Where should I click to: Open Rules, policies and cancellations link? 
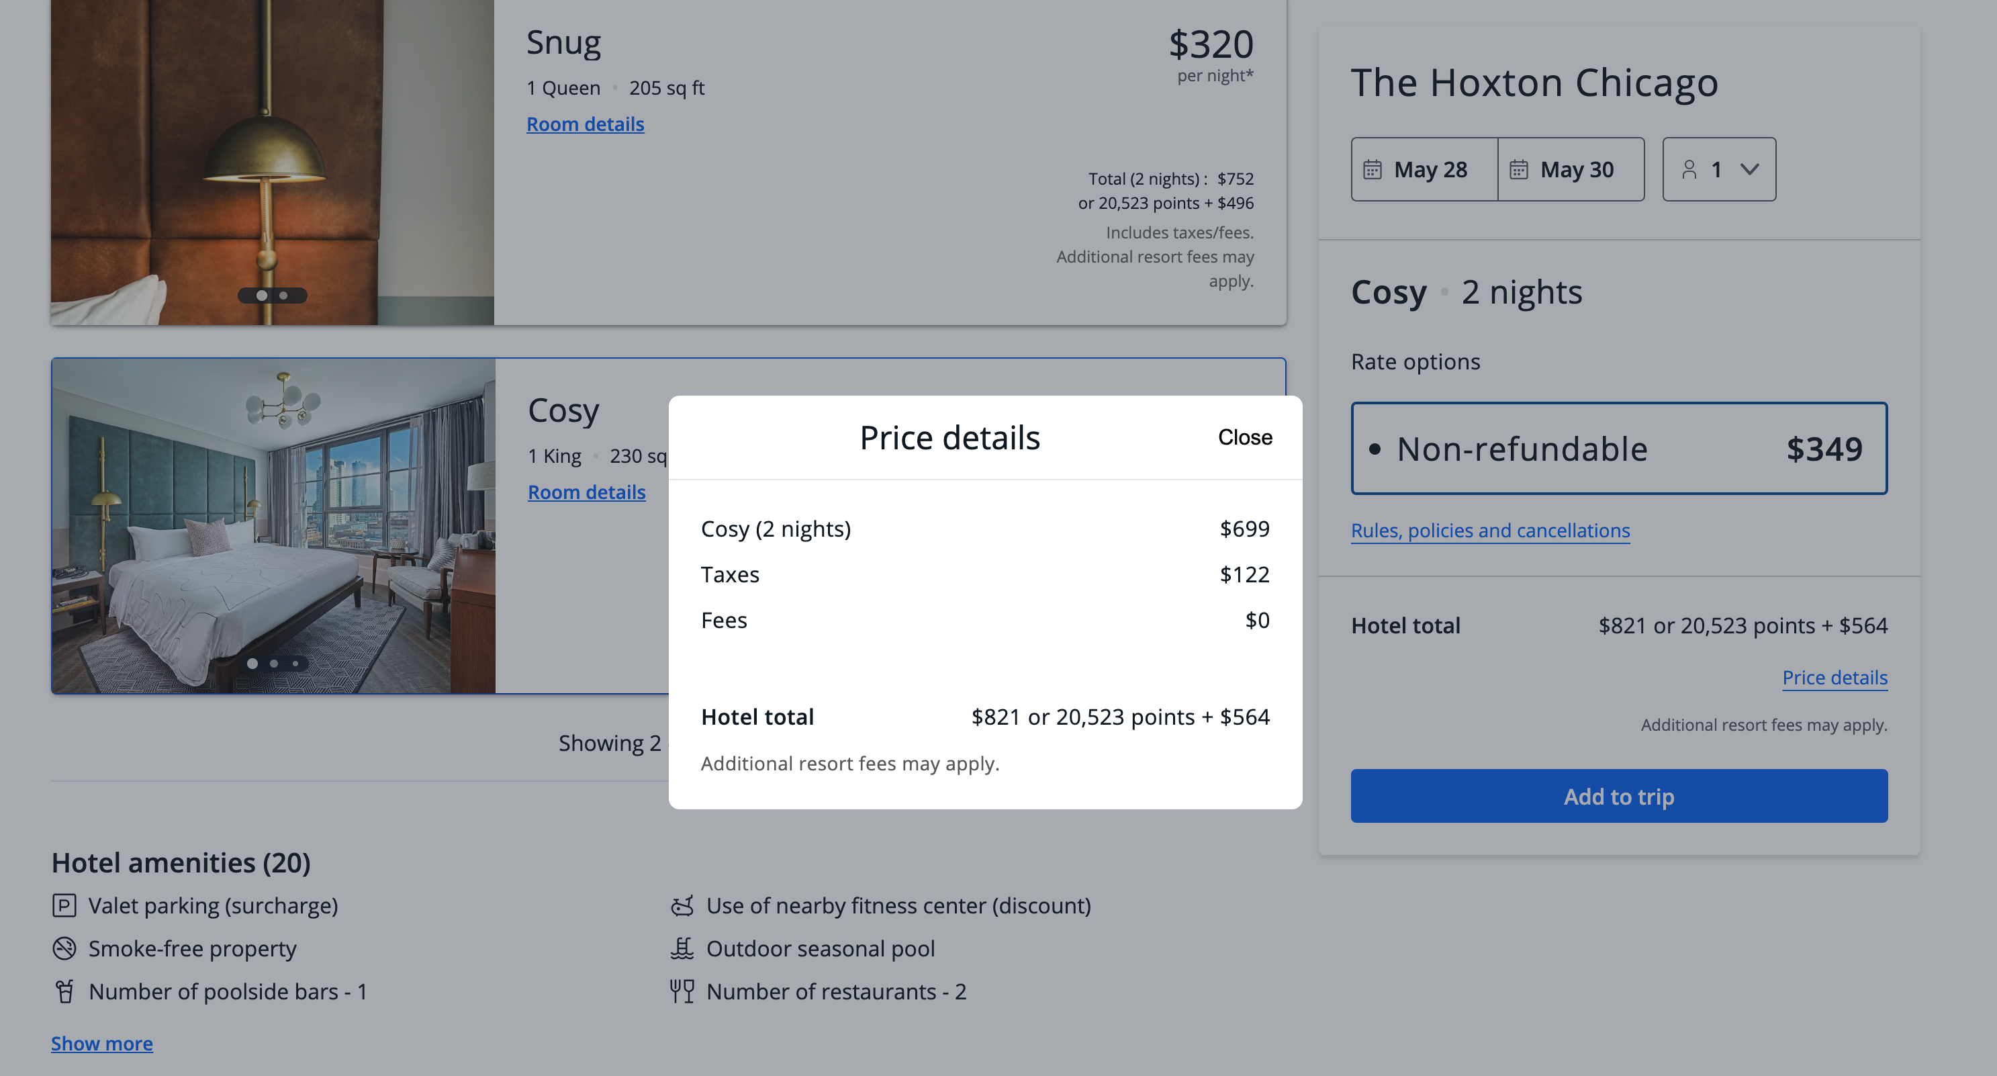[1490, 530]
